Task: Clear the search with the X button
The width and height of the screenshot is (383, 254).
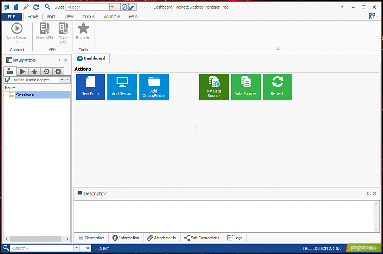Action: 88,248
